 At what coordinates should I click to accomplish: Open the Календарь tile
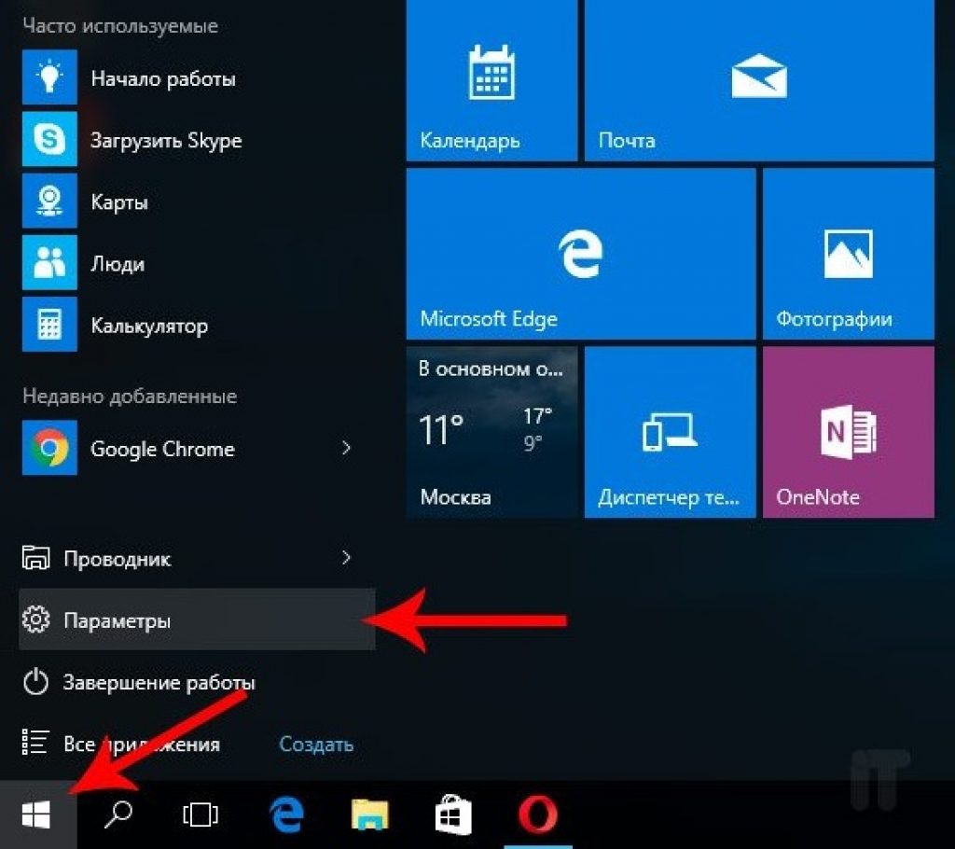[491, 80]
